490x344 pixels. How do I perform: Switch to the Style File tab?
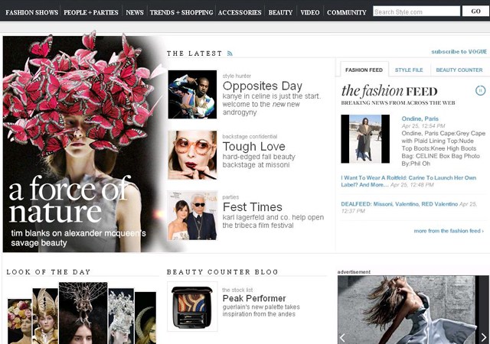pyautogui.click(x=410, y=70)
